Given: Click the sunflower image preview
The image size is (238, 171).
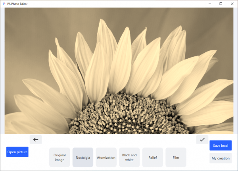Looking at the screenshot, I should point(119,71).
